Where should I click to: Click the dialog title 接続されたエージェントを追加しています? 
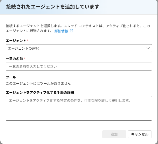point(53,7)
